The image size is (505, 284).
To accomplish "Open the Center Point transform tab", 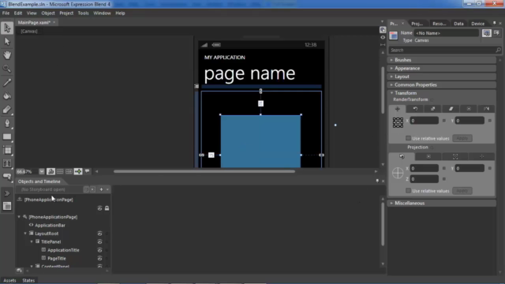I will [469, 109].
